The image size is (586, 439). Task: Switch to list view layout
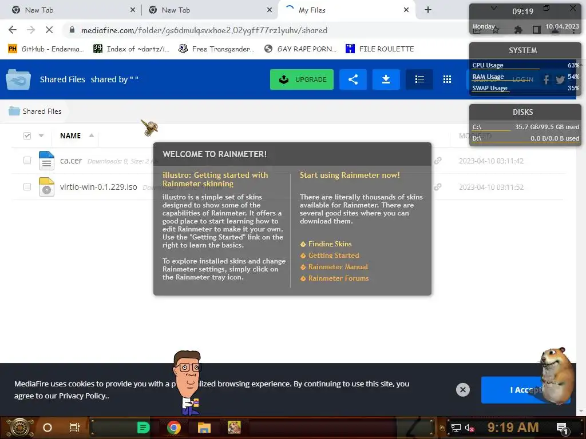click(419, 79)
